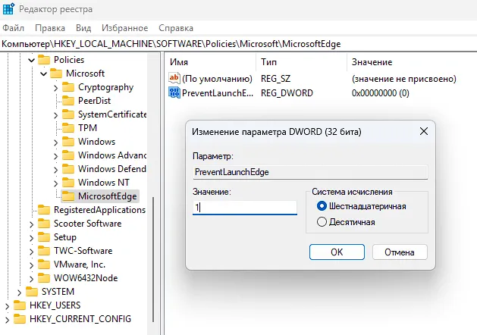
Task: Open the Справка menu
Action: click(x=176, y=28)
